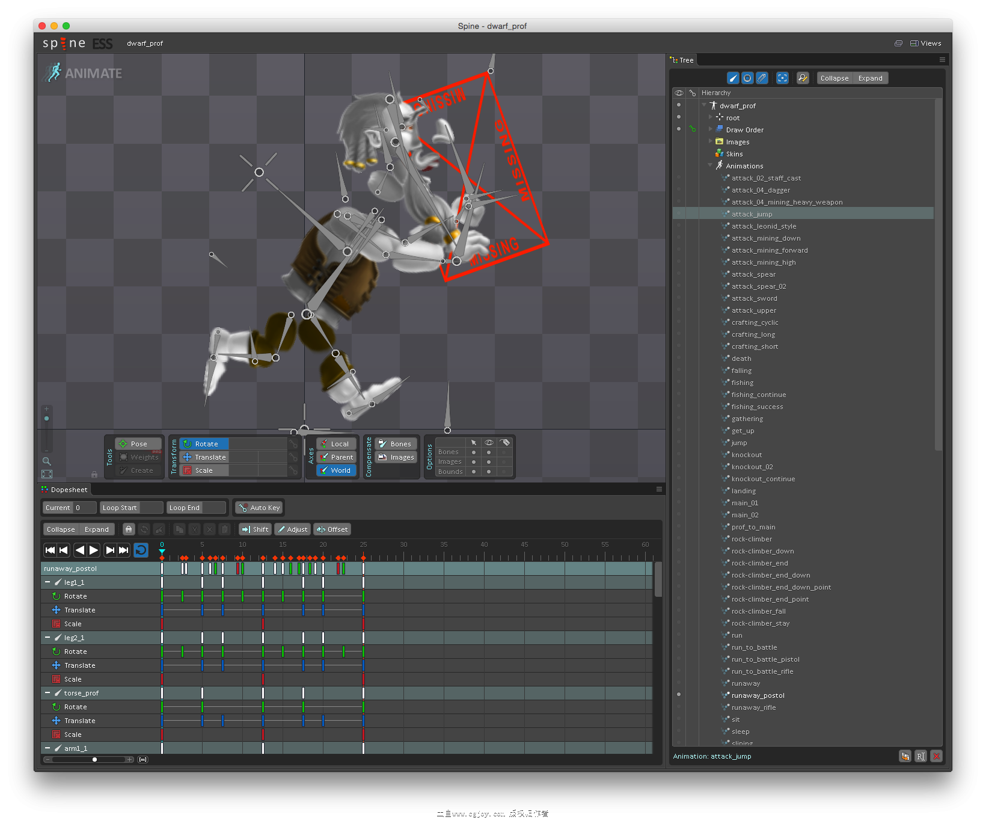Click the Shift button in dopesheet toolbar
This screenshot has width=986, height=820.
[x=255, y=529]
